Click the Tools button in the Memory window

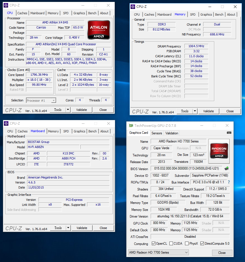click(185, 111)
